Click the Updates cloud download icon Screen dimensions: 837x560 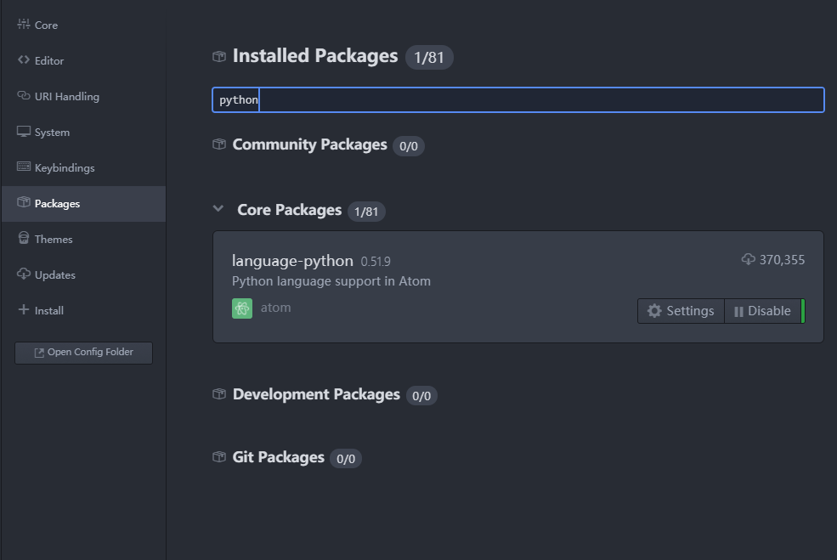[x=24, y=274]
